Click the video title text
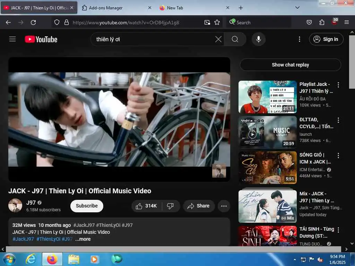Viewport: 355px width, 266px height. [80, 191]
